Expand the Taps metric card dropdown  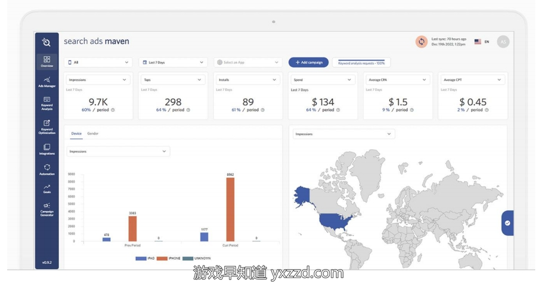click(x=173, y=80)
